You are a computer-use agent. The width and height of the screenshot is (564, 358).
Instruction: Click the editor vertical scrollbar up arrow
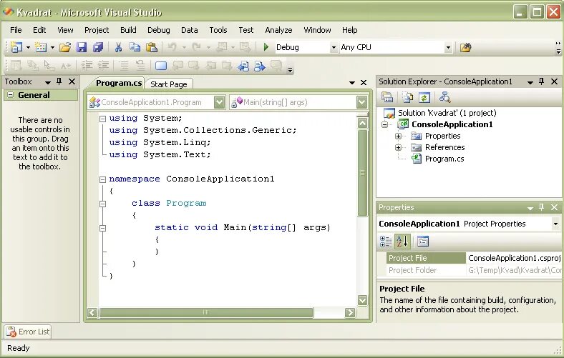[x=363, y=123]
